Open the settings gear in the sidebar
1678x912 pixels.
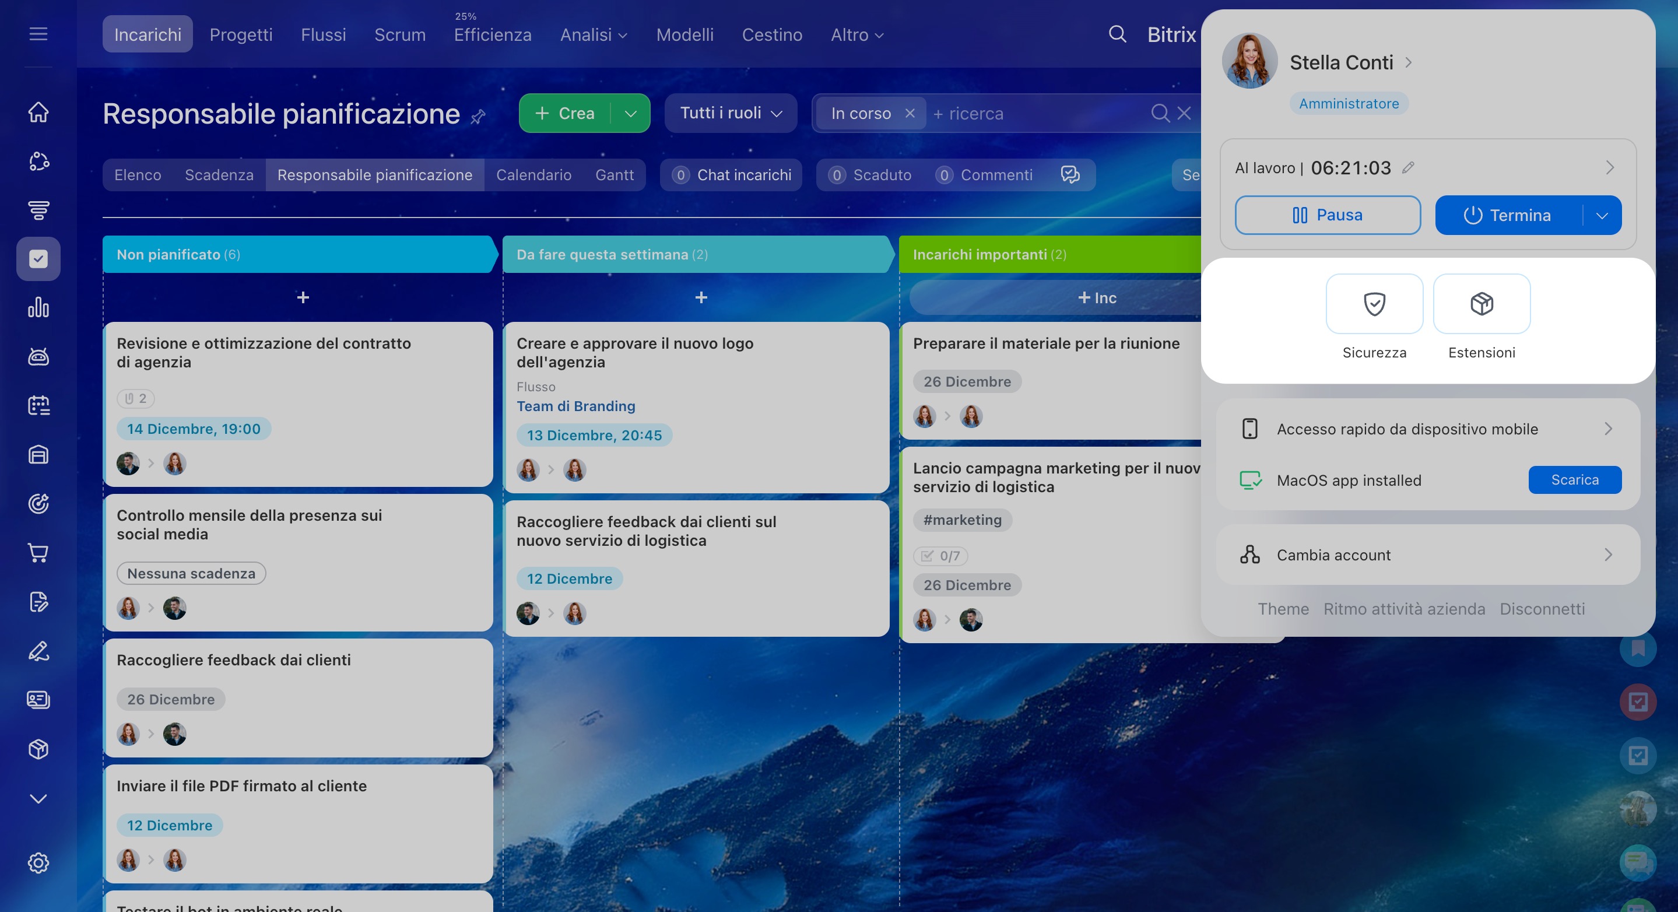(38, 862)
